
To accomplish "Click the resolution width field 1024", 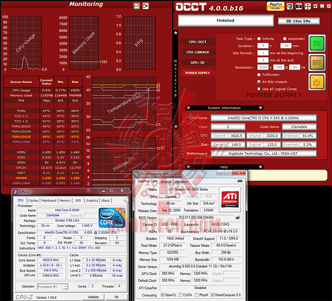I will click(x=263, y=67).
